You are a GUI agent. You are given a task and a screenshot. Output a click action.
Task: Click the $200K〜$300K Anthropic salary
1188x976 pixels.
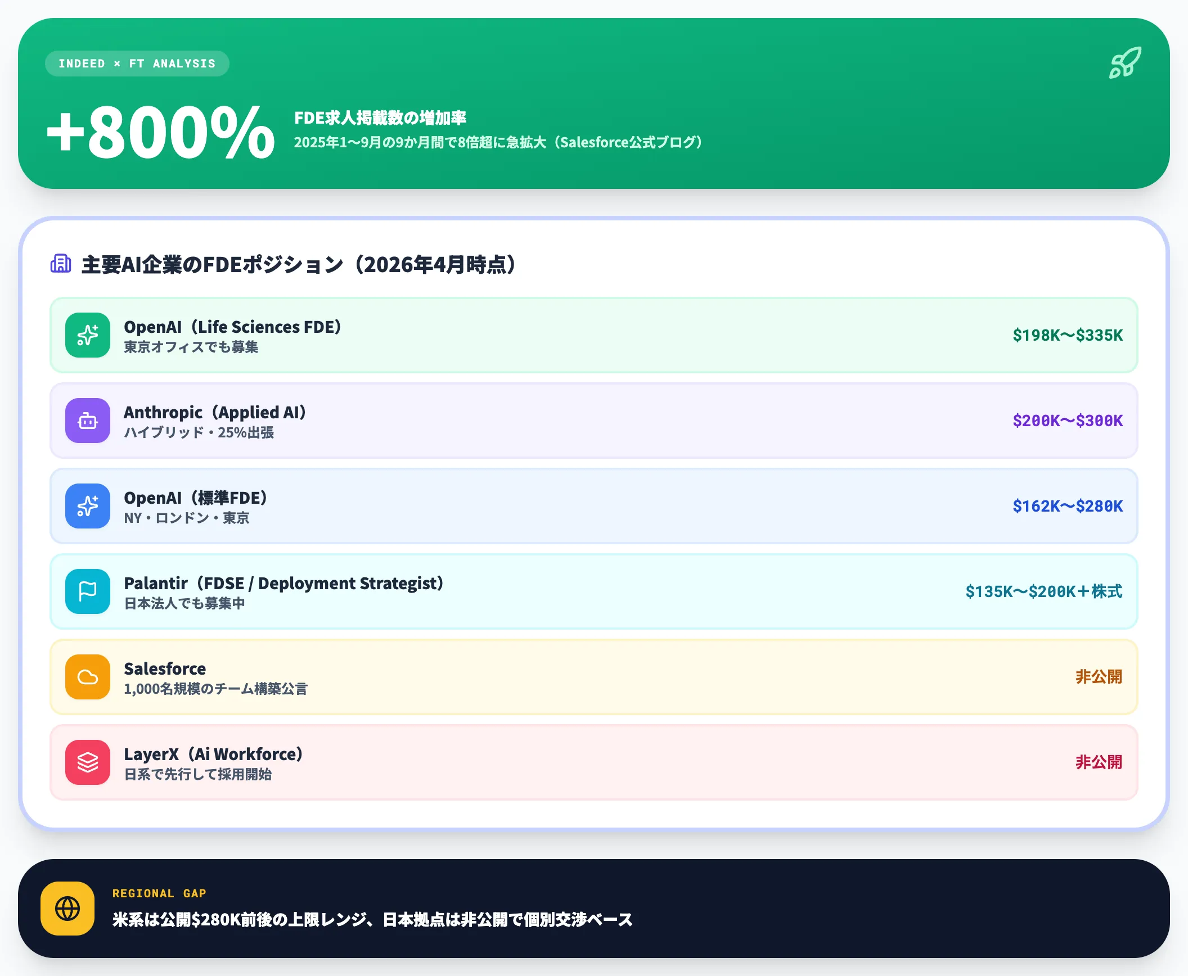(1067, 421)
